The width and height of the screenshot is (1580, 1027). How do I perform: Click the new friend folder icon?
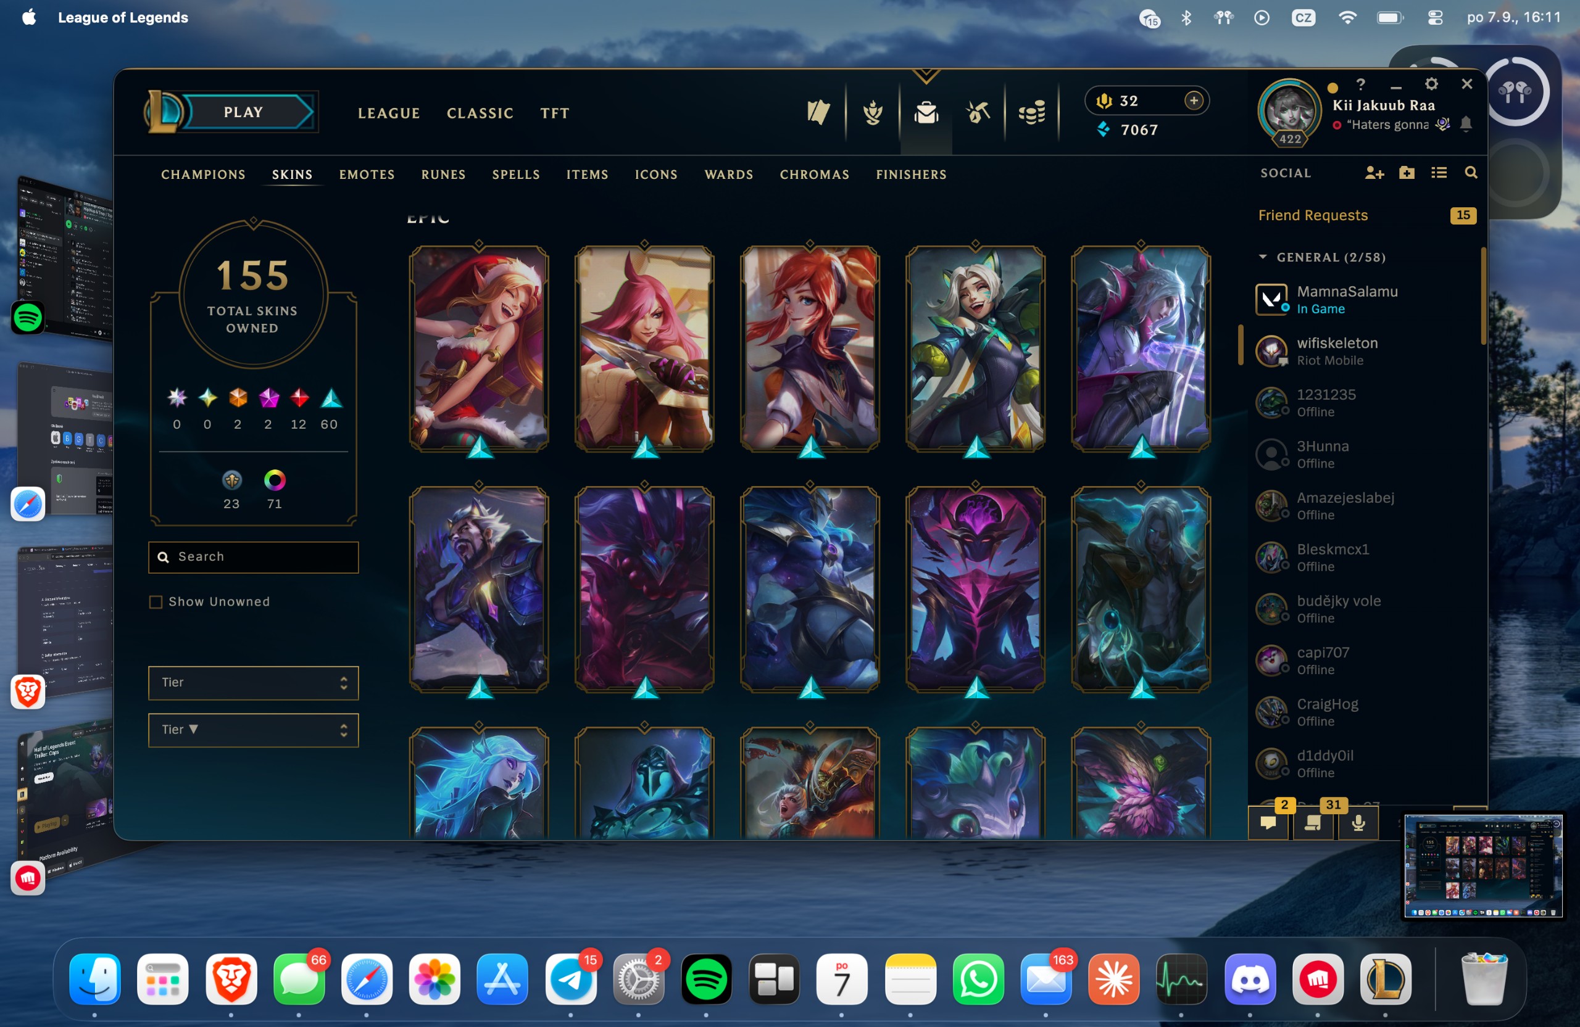(x=1407, y=173)
